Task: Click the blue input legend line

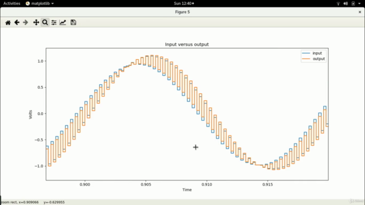Action: (x=306, y=53)
